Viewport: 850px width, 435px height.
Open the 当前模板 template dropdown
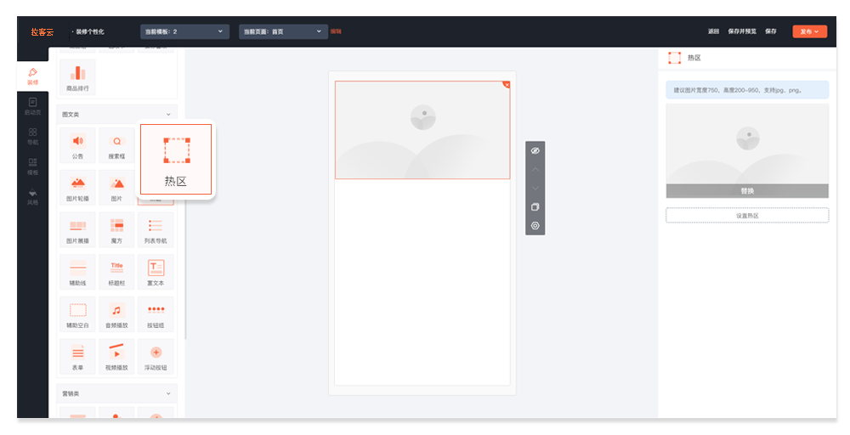pyautogui.click(x=184, y=31)
